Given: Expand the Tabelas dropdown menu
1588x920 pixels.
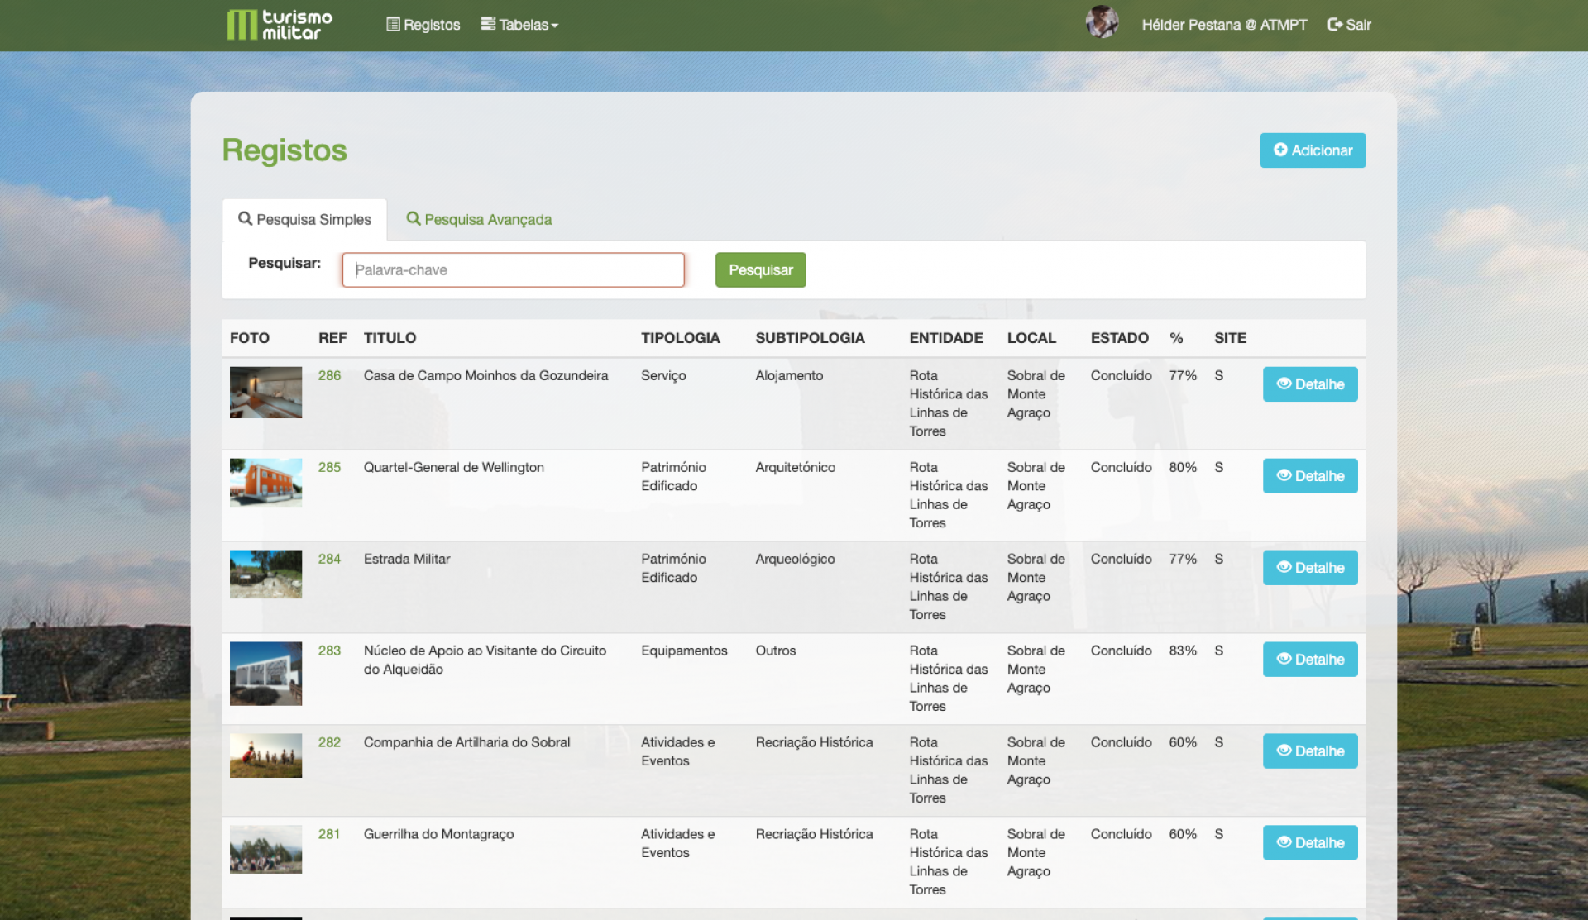Looking at the screenshot, I should [x=519, y=25].
